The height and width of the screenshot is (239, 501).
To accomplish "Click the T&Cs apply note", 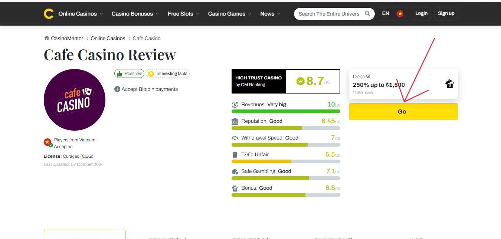I will (363, 92).
